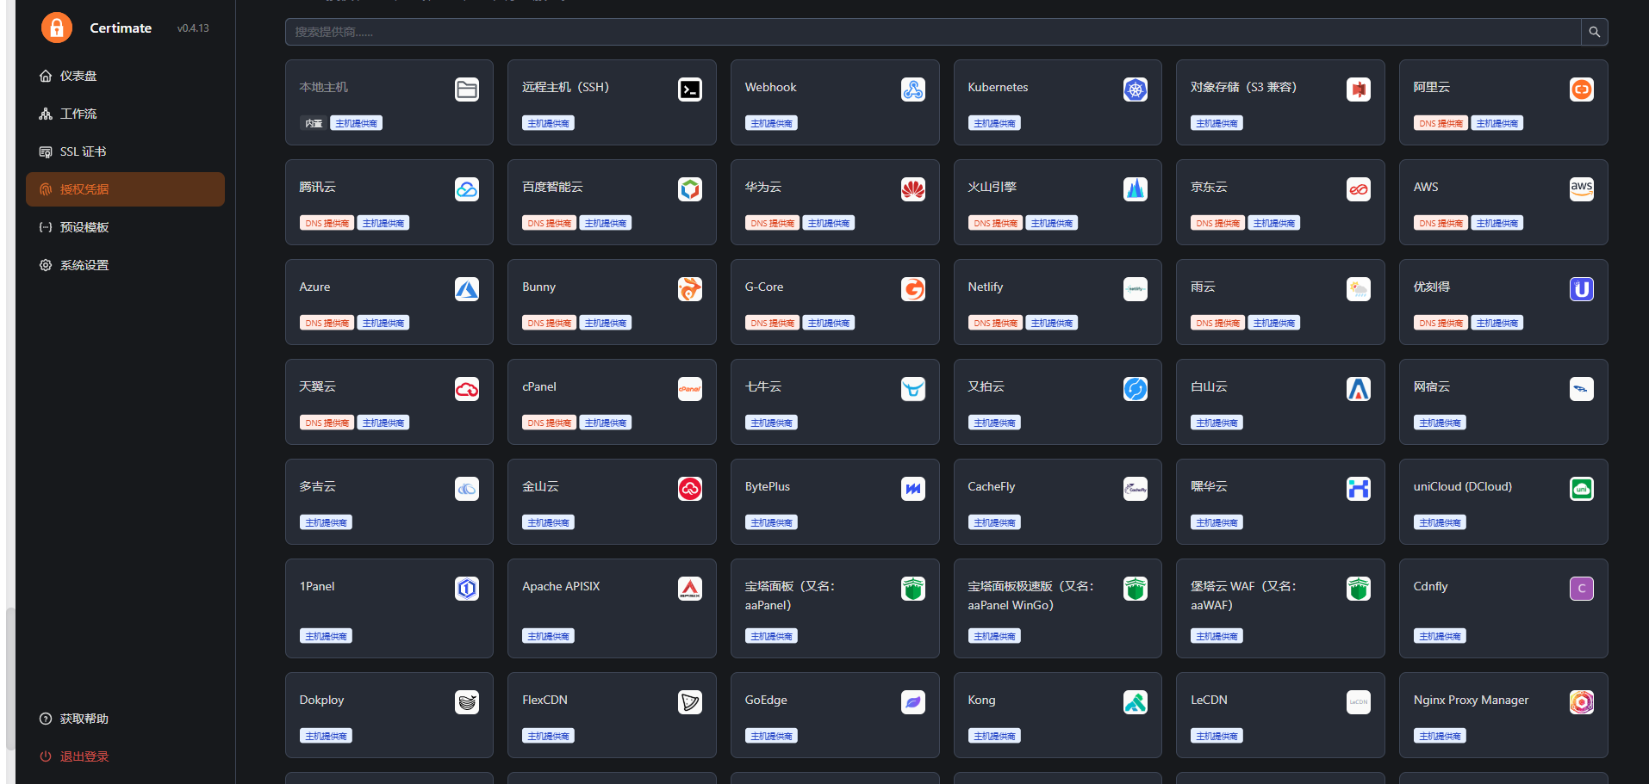Open 仪表盘 dashboard in sidebar
This screenshot has height=784, width=1649.
78,76
